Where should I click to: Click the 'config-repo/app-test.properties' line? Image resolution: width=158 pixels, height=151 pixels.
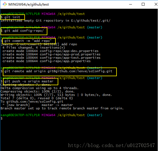tap(52, 58)
